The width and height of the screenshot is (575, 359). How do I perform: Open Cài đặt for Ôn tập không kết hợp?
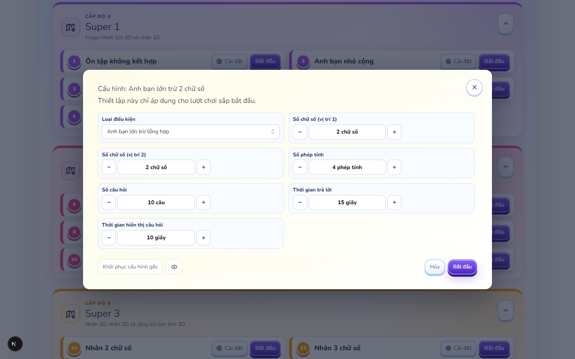[x=230, y=61]
